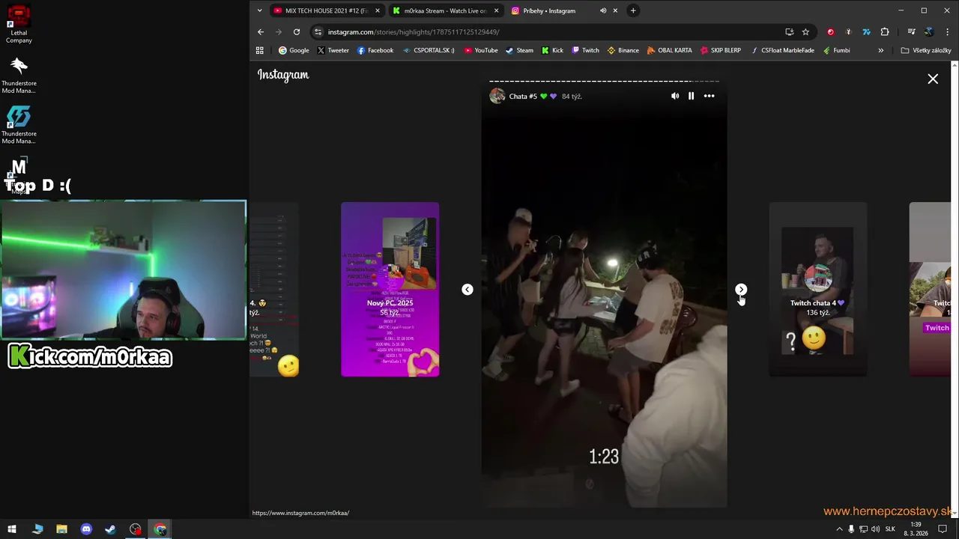This screenshot has width=959, height=539.
Task: Close the Instagram story viewer
Action: click(933, 79)
